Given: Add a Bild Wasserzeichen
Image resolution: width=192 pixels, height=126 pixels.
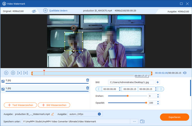Looking at the screenshot, I should tap(54, 105).
